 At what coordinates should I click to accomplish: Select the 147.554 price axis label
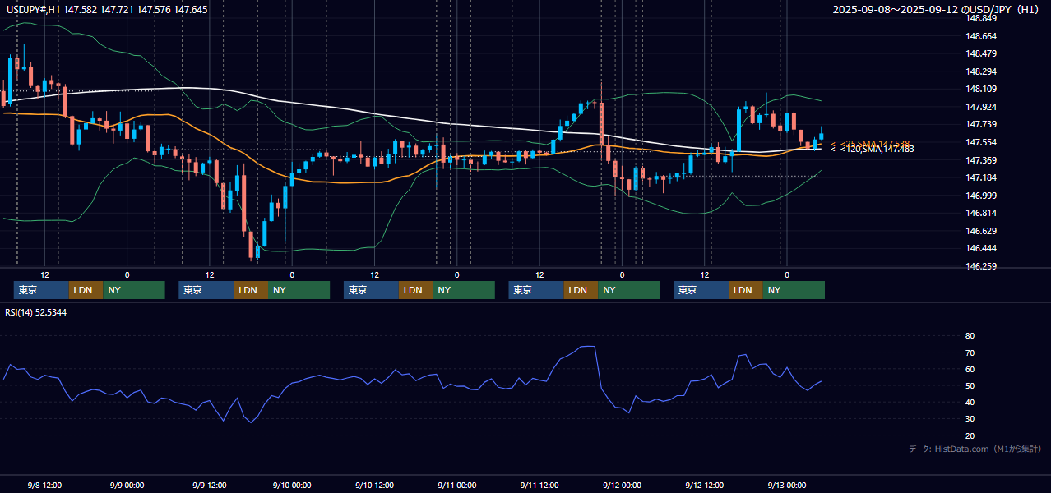tap(981, 142)
